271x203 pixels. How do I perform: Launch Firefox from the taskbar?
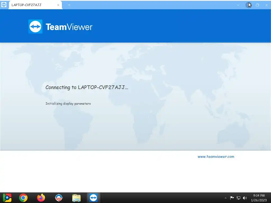click(41, 198)
